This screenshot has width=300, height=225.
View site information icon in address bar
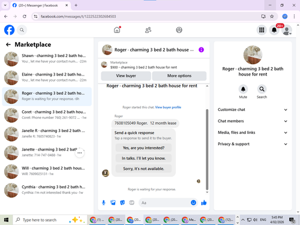[x=35, y=16]
